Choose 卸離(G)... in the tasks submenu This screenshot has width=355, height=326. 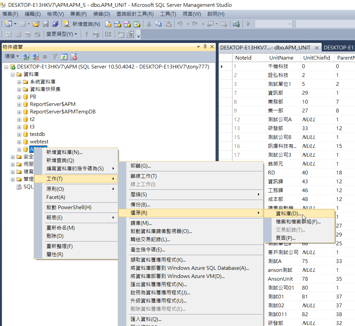tap(191, 166)
